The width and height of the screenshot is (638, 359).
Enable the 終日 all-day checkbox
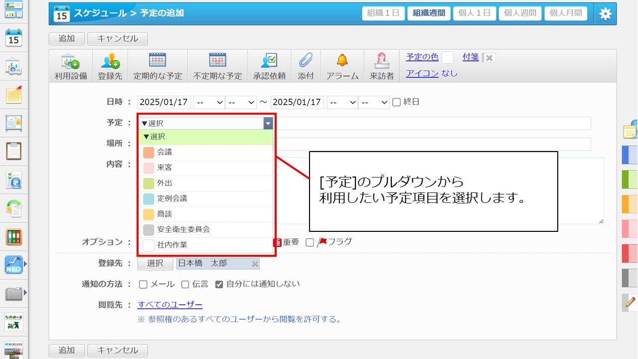397,102
